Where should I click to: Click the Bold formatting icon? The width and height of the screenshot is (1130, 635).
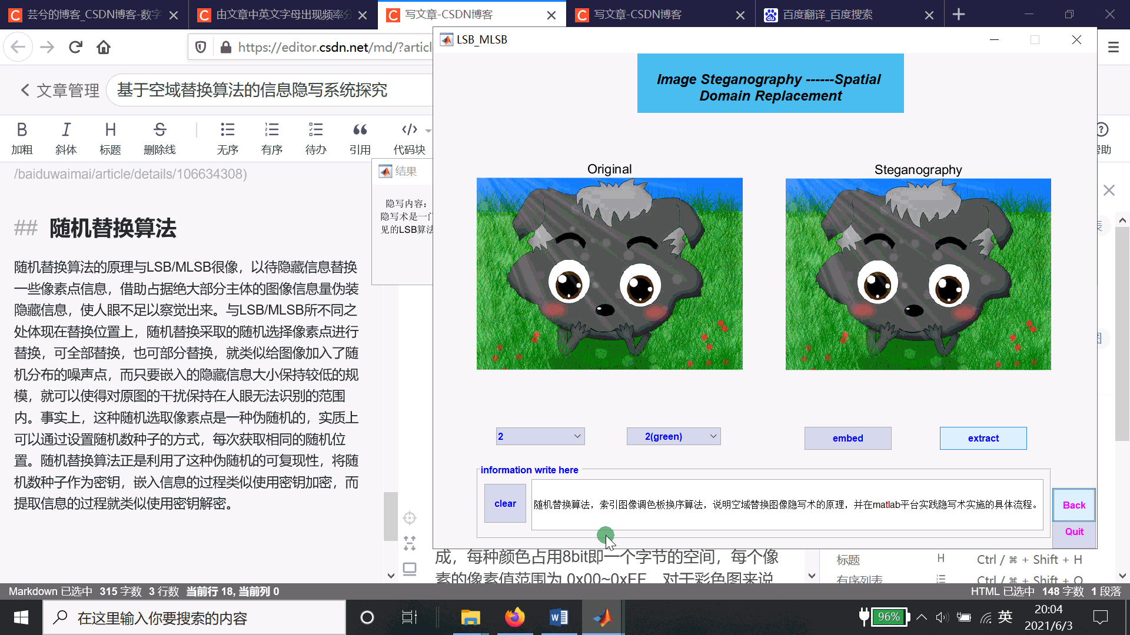(24, 129)
